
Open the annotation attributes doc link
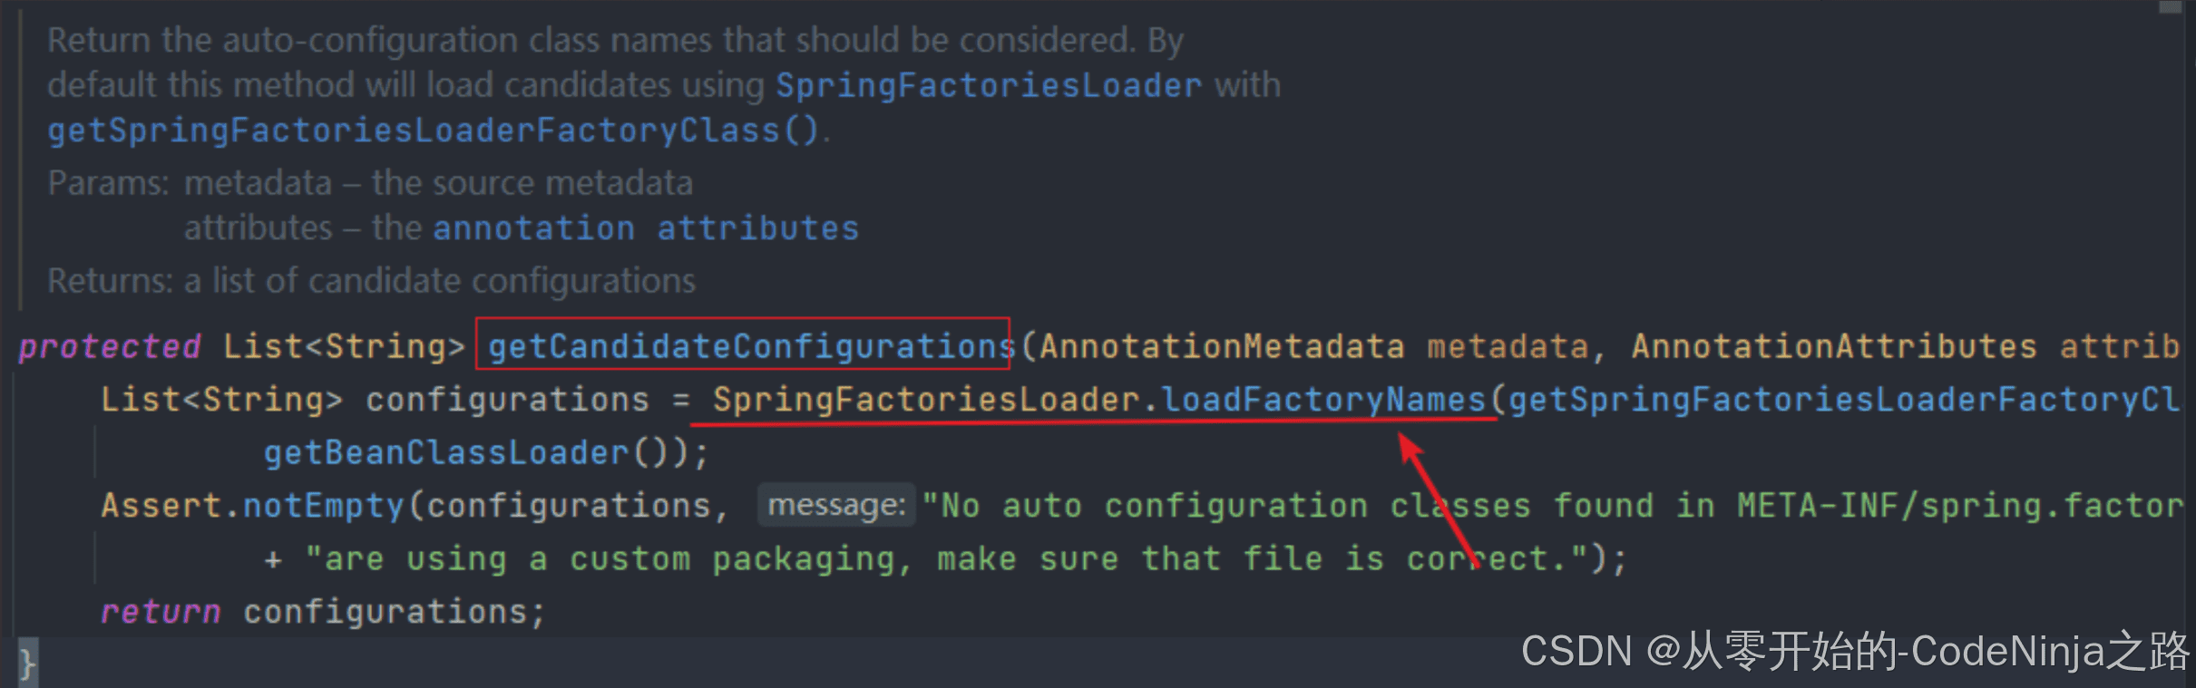(646, 228)
